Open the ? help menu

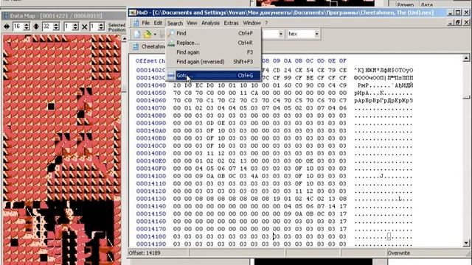point(266,23)
